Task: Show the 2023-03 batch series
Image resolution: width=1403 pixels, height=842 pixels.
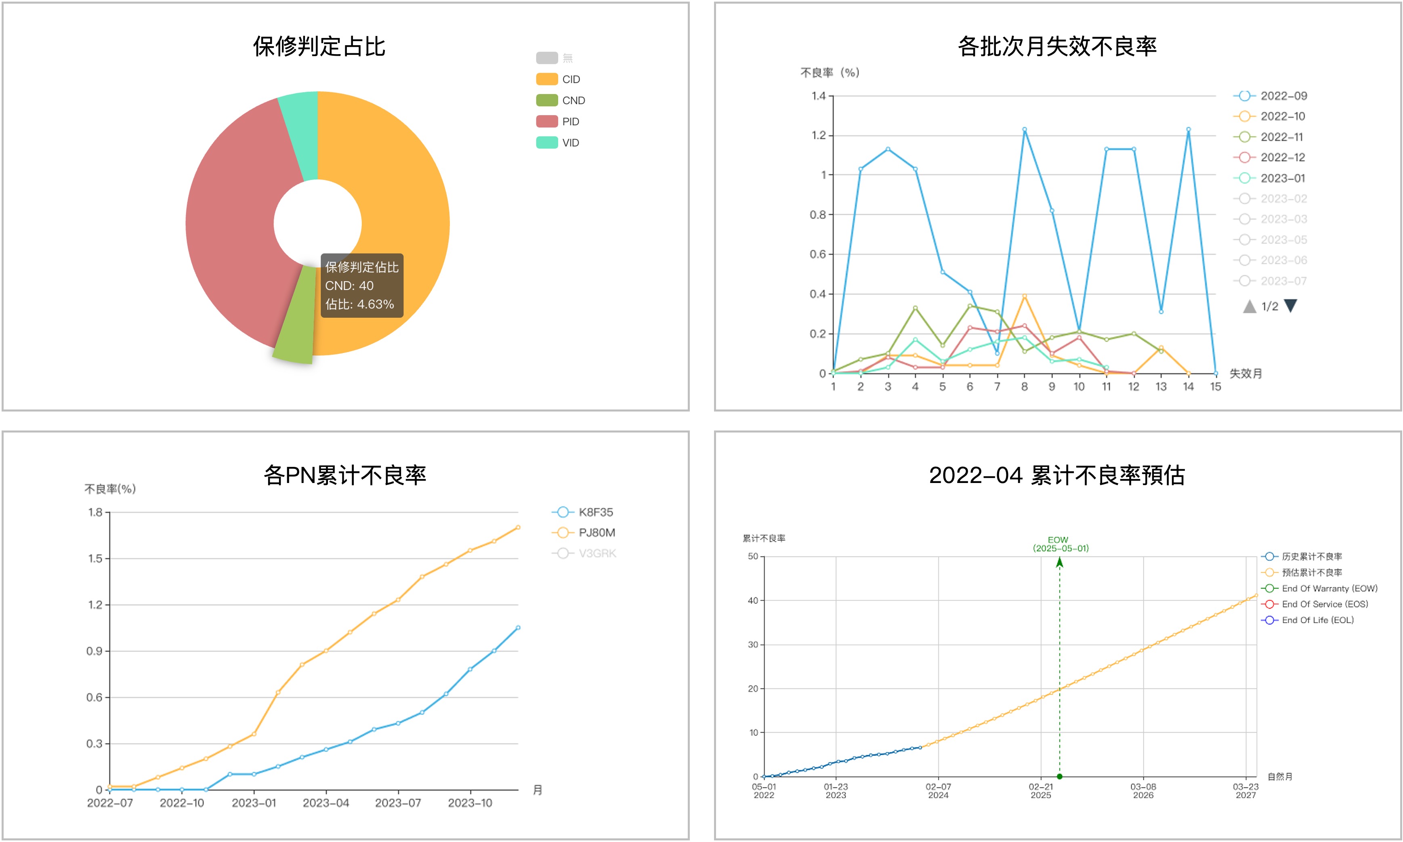Action: pos(1270,219)
